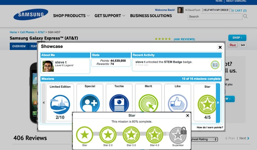This screenshot has height=150, width=257.
Task: Click the search magnifier icon
Action: coord(245,16)
